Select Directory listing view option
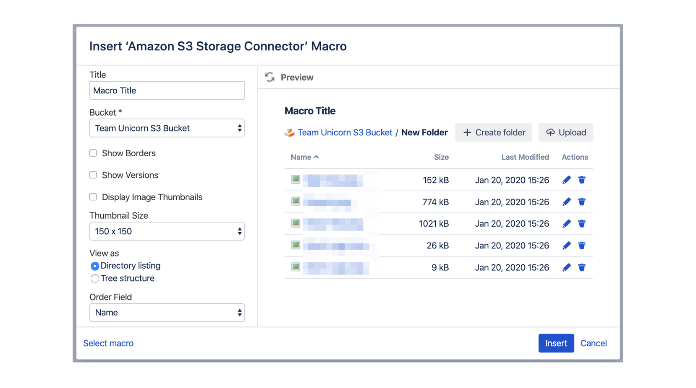The width and height of the screenshot is (696, 388). (x=95, y=266)
